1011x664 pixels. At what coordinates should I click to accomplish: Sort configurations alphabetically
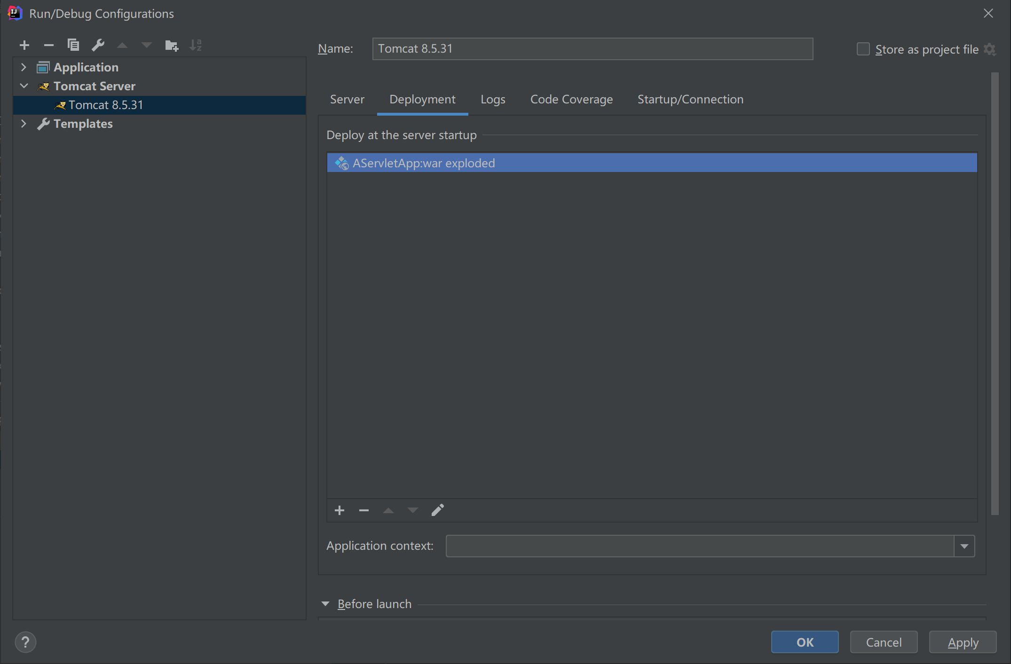196,45
